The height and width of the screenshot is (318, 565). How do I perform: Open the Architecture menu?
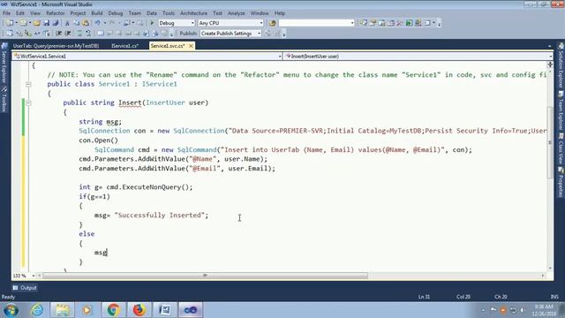pos(194,13)
